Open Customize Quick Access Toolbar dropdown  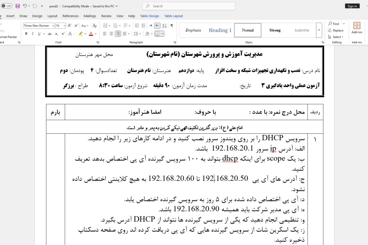tap(42, 6)
